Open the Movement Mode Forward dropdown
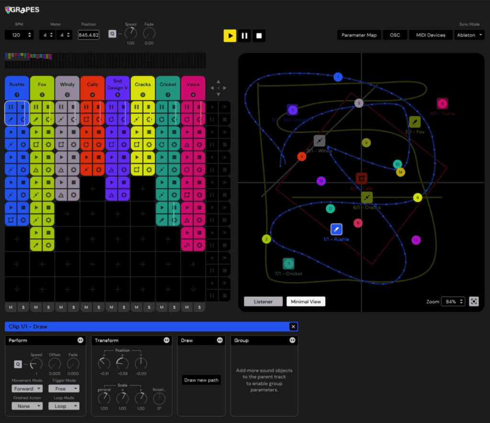The width and height of the screenshot is (490, 423). click(27, 389)
